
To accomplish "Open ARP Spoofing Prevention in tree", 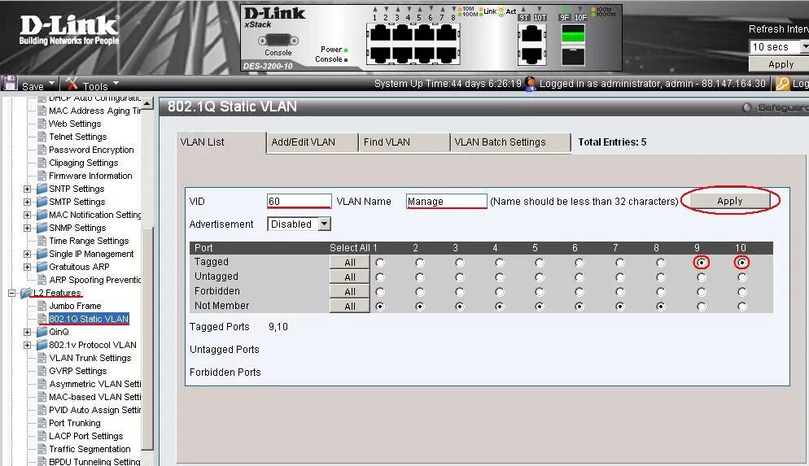I will [95, 280].
